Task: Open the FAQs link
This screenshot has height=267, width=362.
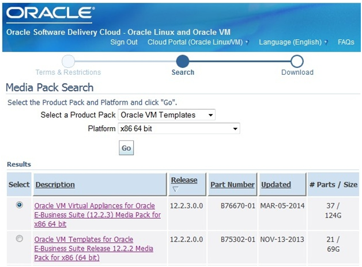Action: tap(346, 42)
